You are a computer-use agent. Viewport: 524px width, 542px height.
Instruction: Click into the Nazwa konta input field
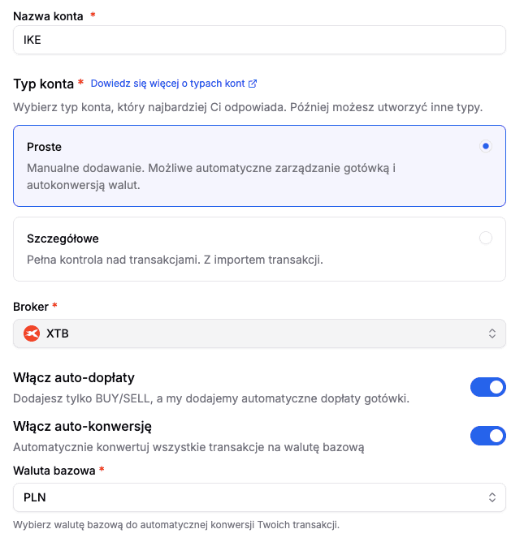259,40
